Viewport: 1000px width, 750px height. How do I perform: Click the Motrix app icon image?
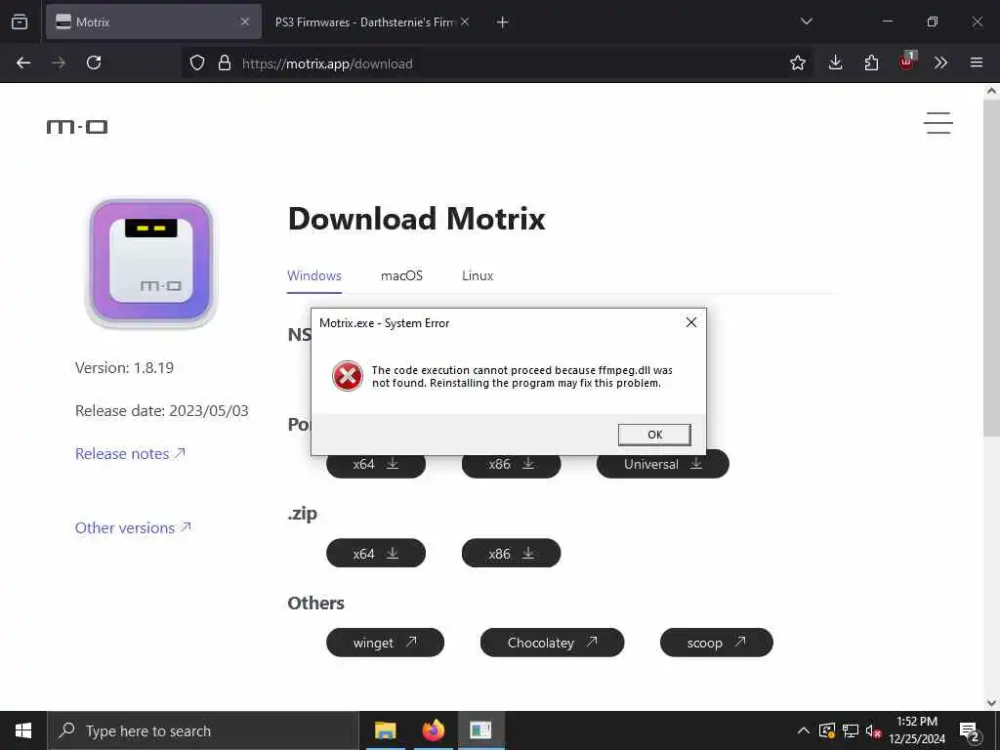[x=151, y=264]
